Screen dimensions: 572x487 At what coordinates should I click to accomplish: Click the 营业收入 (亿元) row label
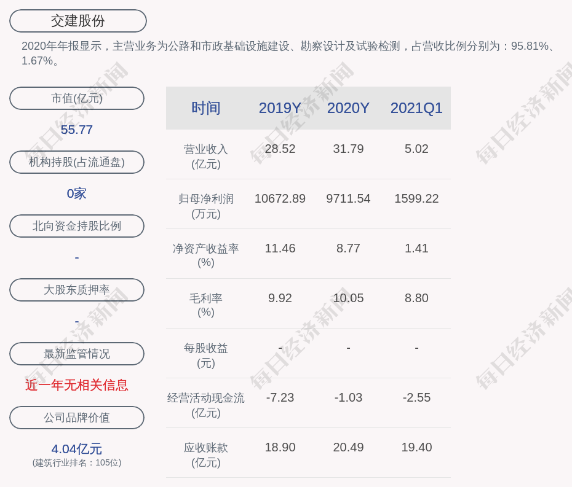(206, 157)
